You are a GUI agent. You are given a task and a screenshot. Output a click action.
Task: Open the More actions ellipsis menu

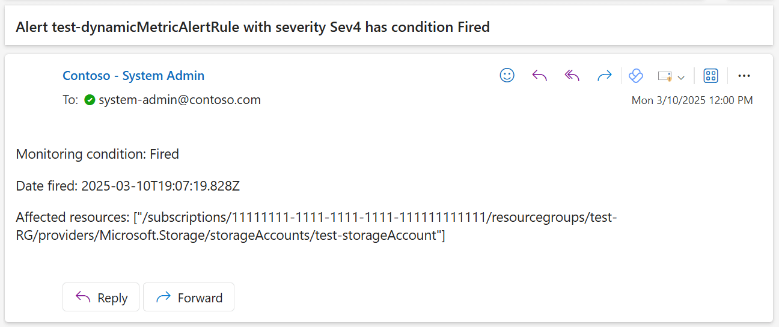coord(744,76)
